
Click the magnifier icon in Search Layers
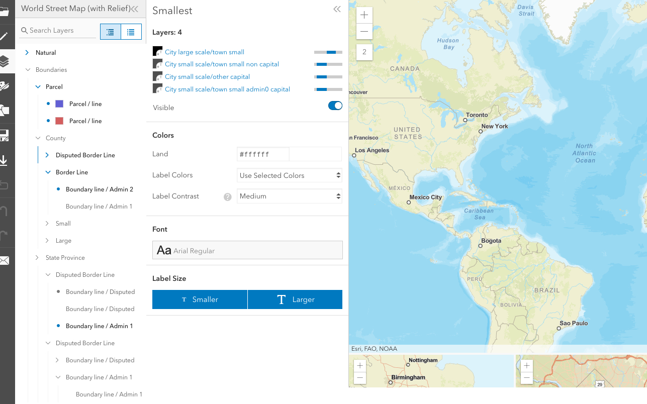point(24,31)
